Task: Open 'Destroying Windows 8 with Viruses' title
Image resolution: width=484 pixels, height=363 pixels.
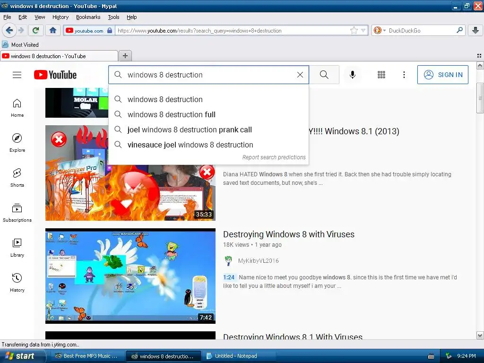Action: [x=289, y=234]
